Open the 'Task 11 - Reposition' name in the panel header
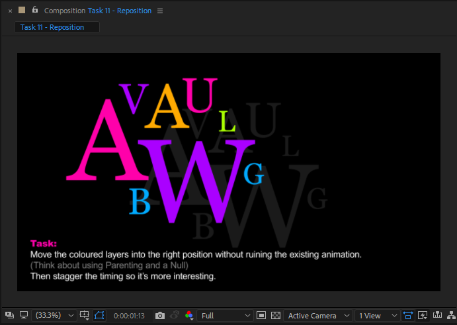 click(x=120, y=11)
